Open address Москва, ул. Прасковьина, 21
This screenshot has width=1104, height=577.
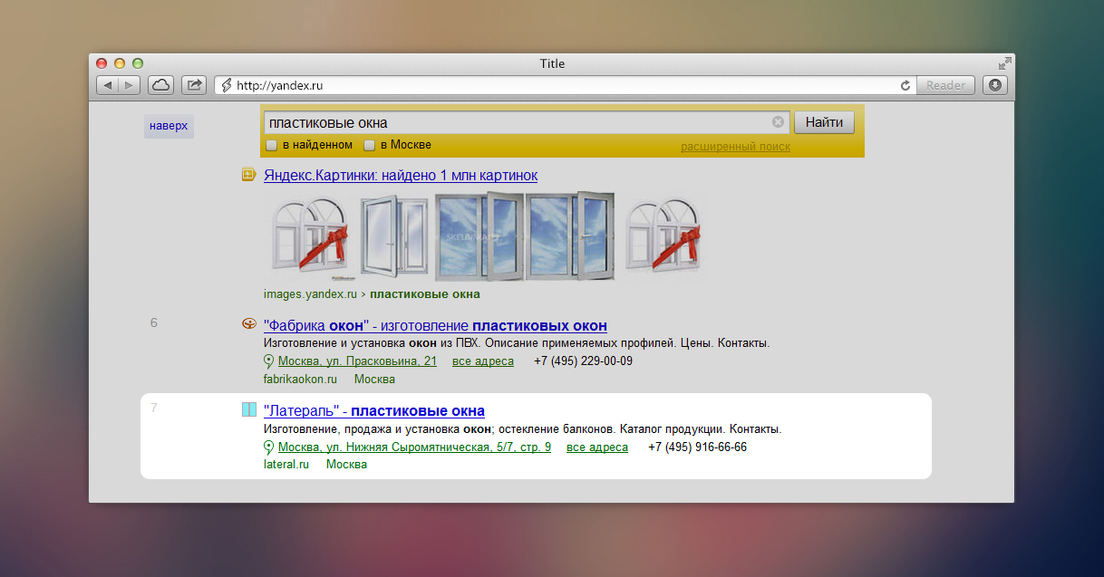pos(357,361)
